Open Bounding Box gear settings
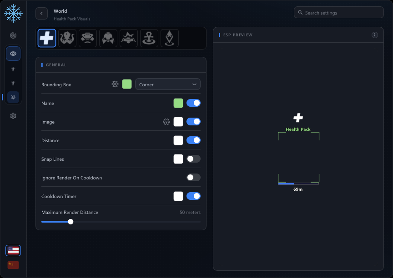393x278 pixels. 115,84
